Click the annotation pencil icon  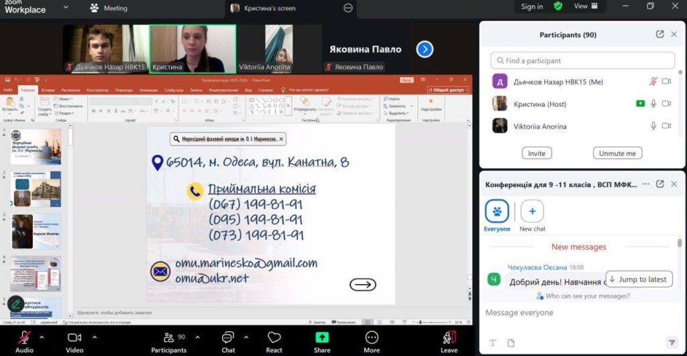tap(16, 304)
